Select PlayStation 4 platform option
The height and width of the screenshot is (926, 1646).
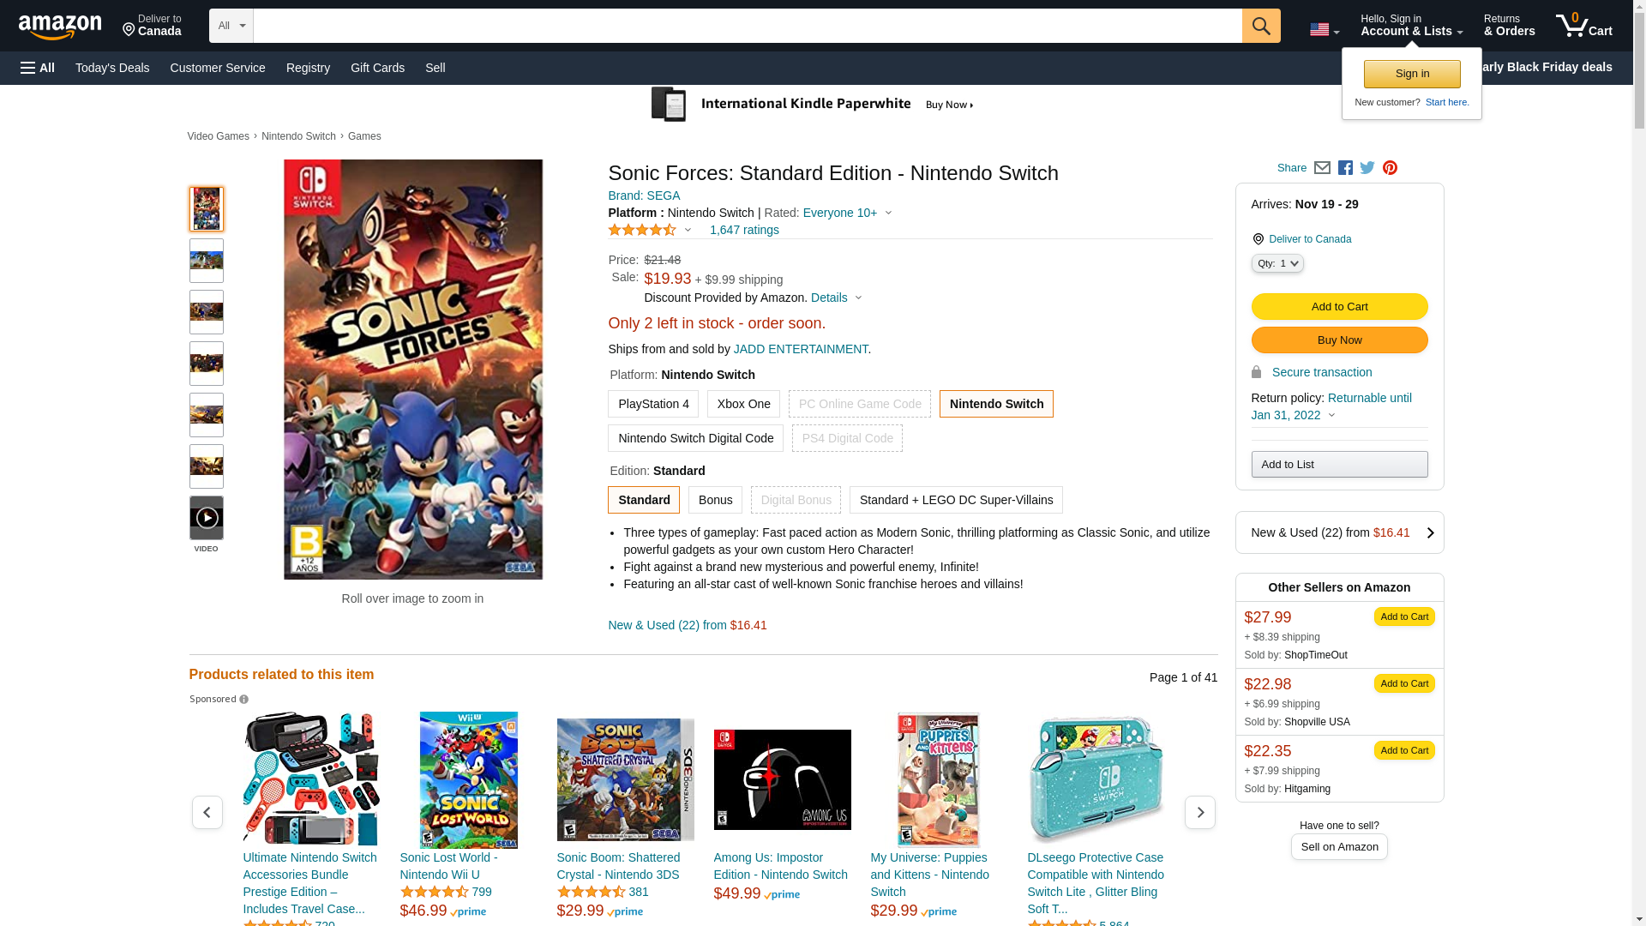tap(652, 404)
